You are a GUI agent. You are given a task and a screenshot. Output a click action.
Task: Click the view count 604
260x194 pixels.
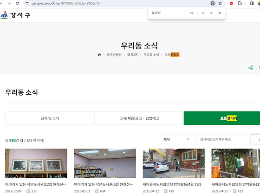[103, 191]
